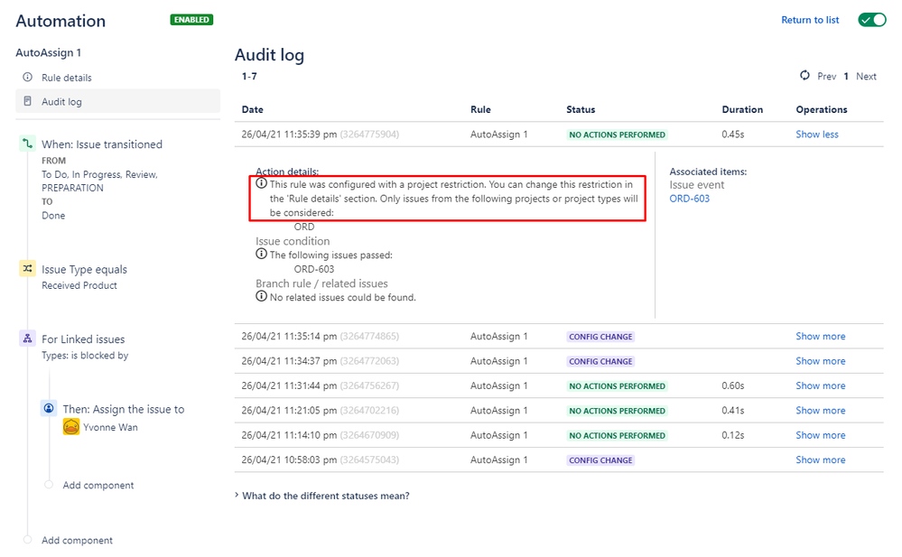
Task: Click info icon beside 'The following issues passed'
Action: pyautogui.click(x=261, y=254)
